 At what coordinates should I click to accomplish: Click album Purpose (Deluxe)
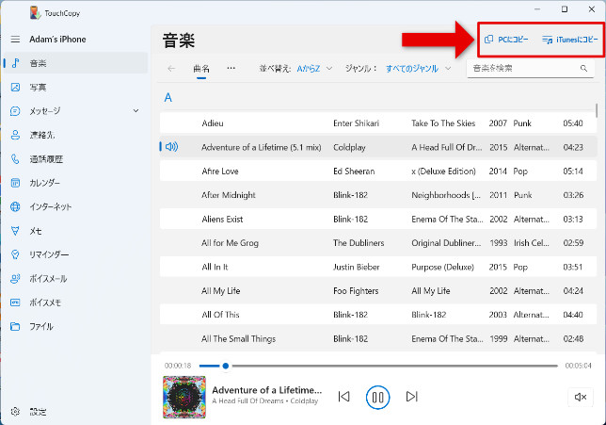(442, 267)
